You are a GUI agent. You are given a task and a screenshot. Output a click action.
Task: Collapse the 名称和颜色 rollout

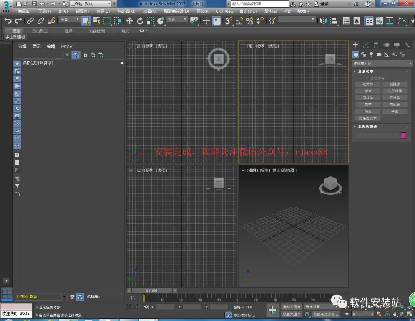click(367, 127)
